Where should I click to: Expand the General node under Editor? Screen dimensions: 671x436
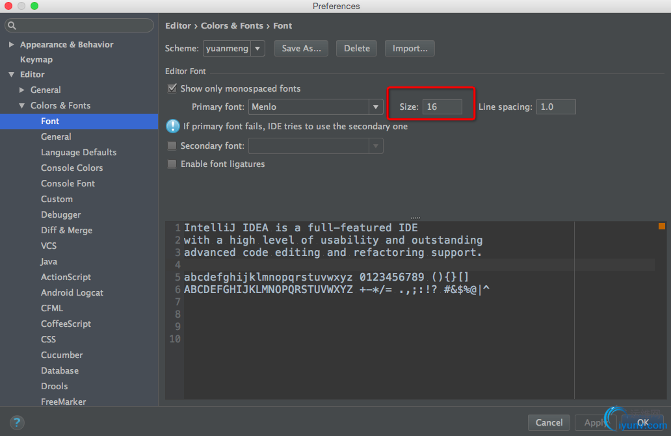click(22, 90)
